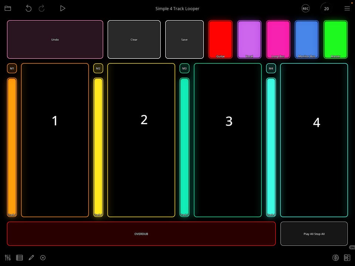Open the hamburger menu at top right
Viewport: 355px width, 266px height.
(x=347, y=8)
